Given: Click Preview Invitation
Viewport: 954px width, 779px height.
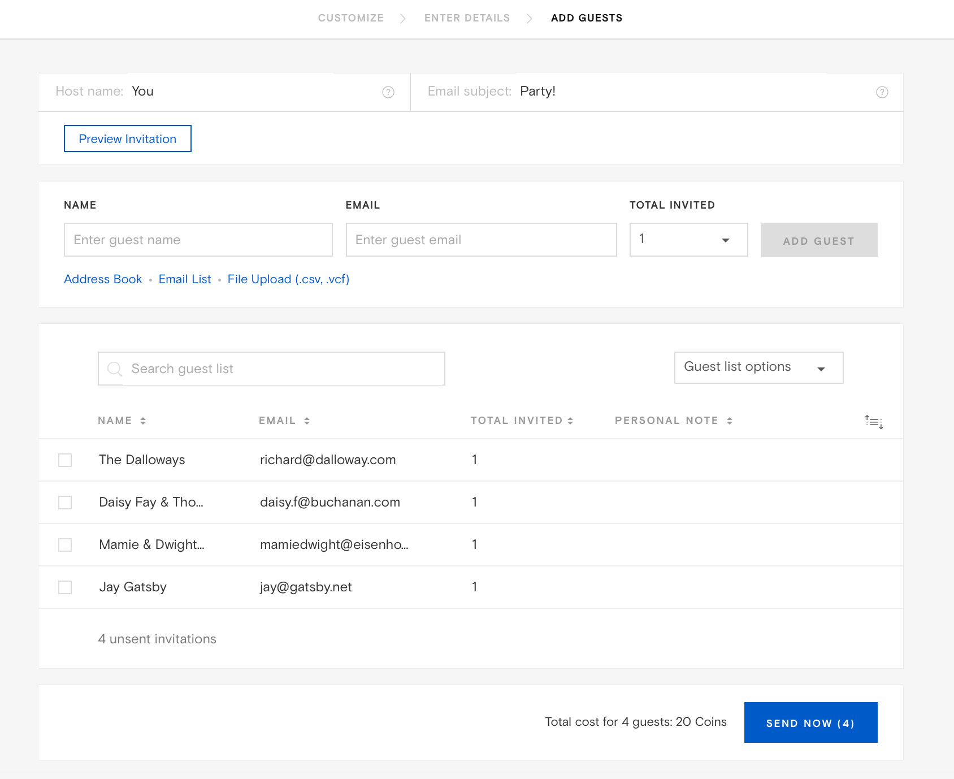Looking at the screenshot, I should [127, 139].
